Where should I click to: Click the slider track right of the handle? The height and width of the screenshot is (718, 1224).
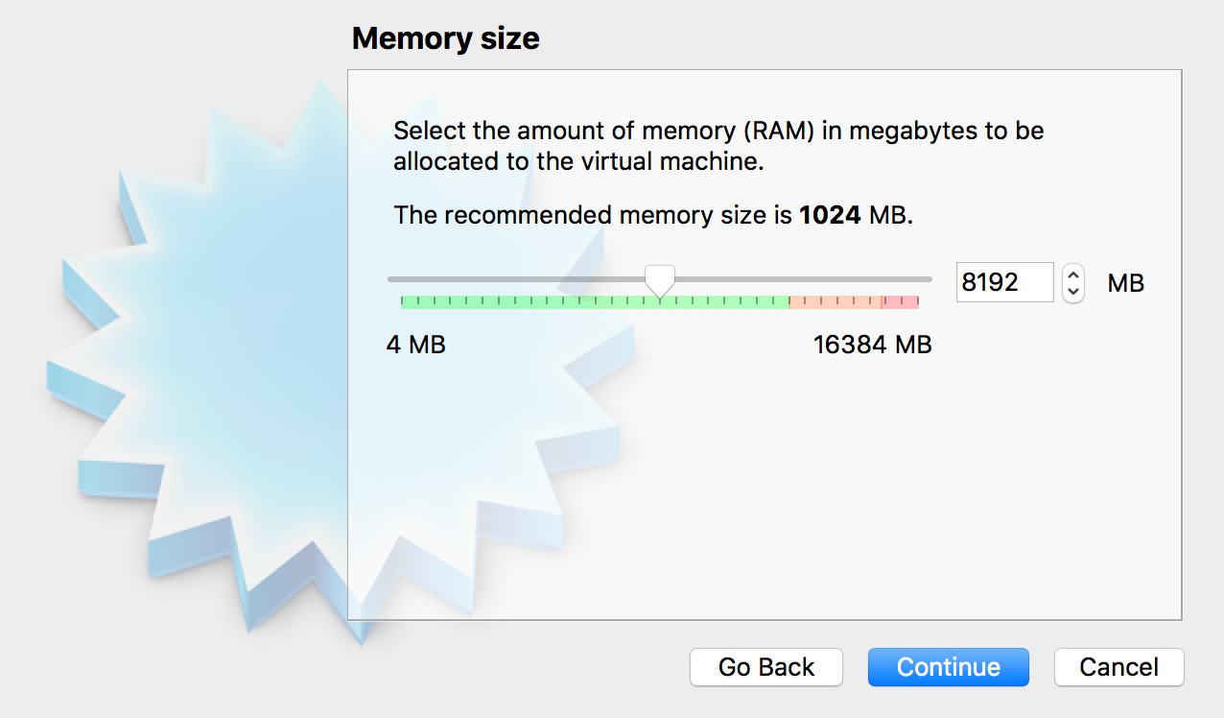(803, 279)
